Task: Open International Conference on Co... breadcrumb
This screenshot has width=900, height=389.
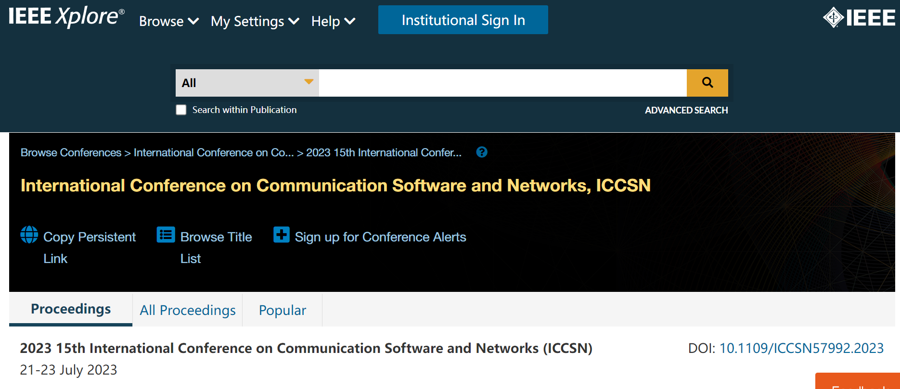Action: (214, 152)
